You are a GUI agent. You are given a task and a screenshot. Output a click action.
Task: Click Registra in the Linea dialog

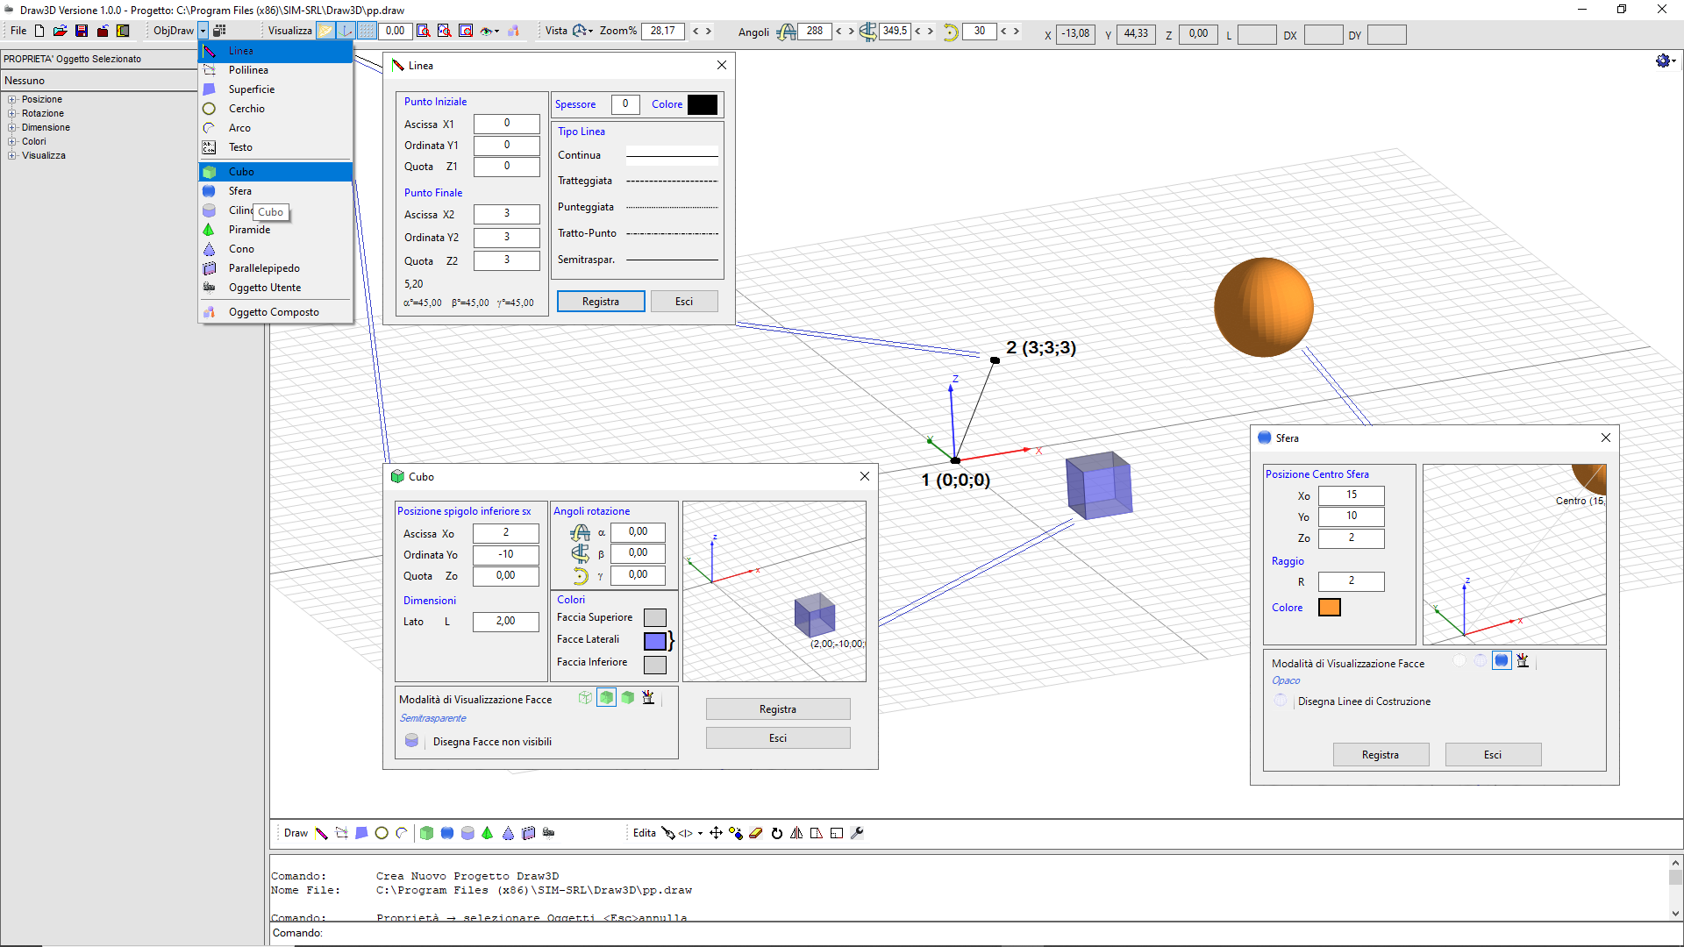click(601, 301)
